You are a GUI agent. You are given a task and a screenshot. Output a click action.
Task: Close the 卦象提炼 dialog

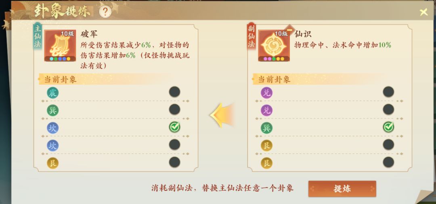423,12
